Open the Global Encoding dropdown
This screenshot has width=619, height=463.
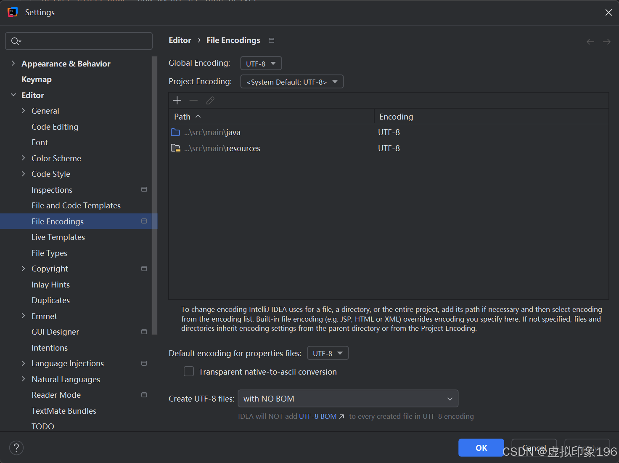pyautogui.click(x=261, y=63)
